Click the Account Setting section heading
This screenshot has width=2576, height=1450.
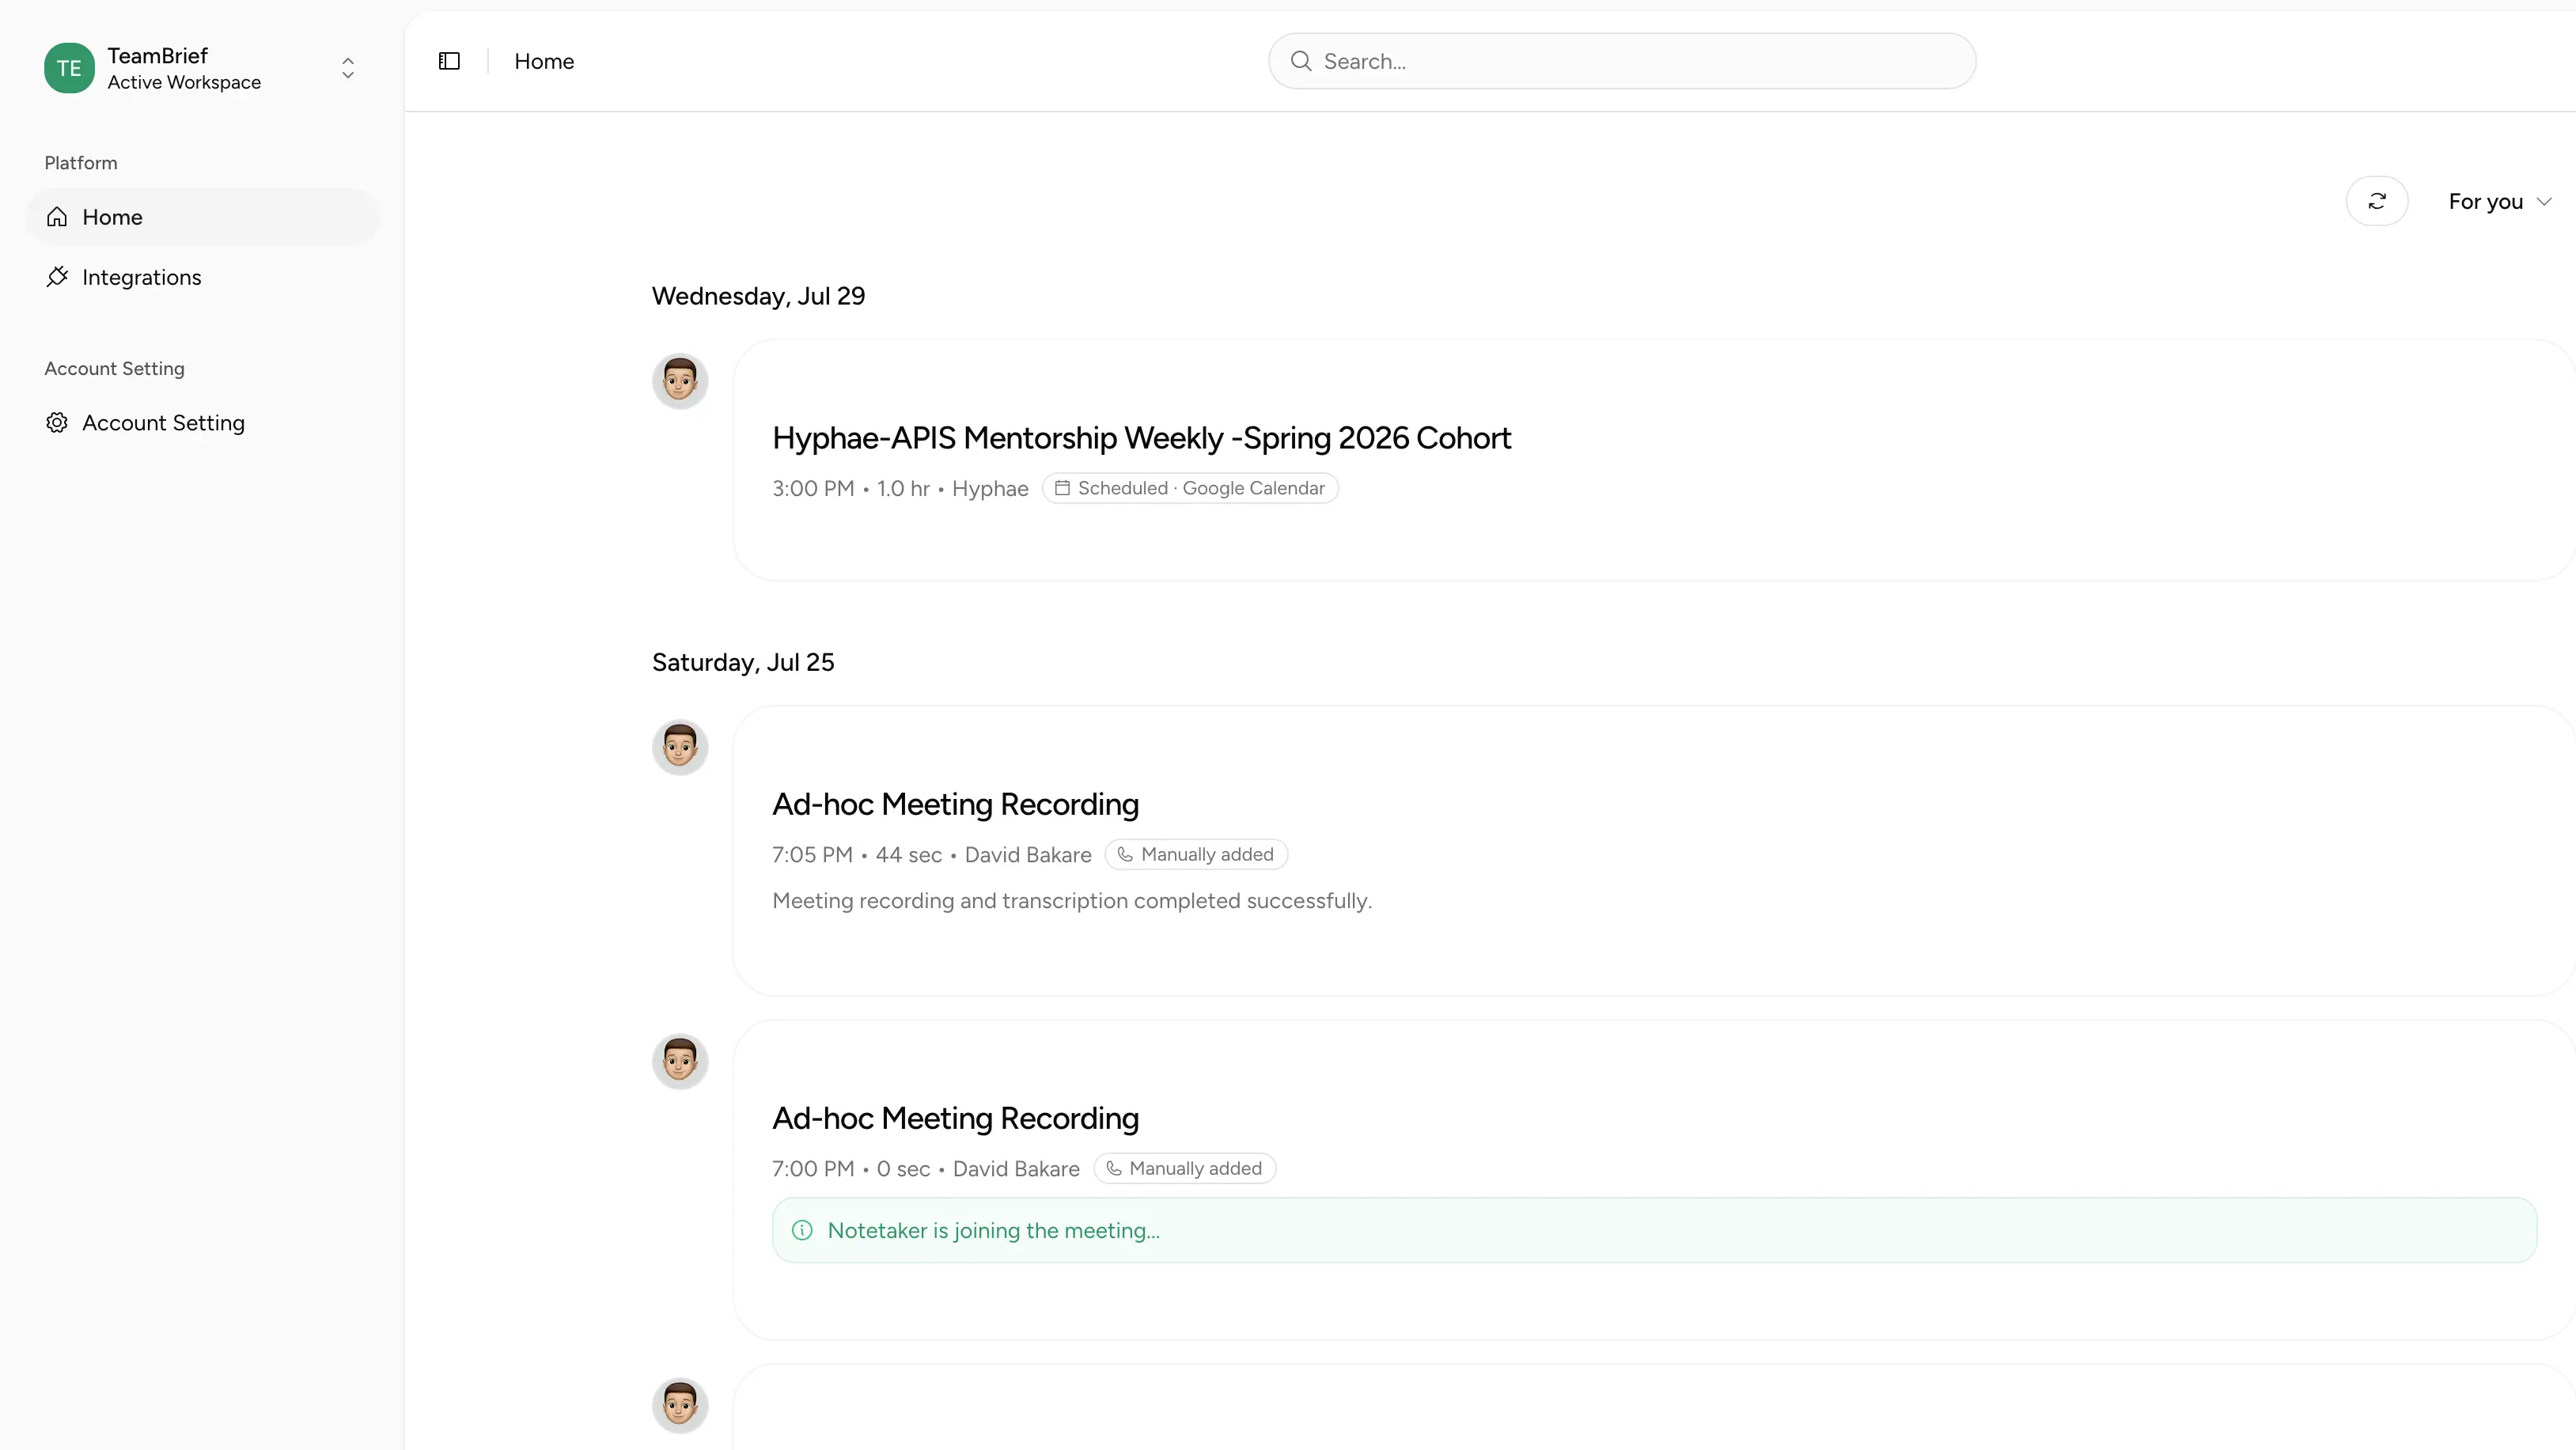tap(114, 368)
